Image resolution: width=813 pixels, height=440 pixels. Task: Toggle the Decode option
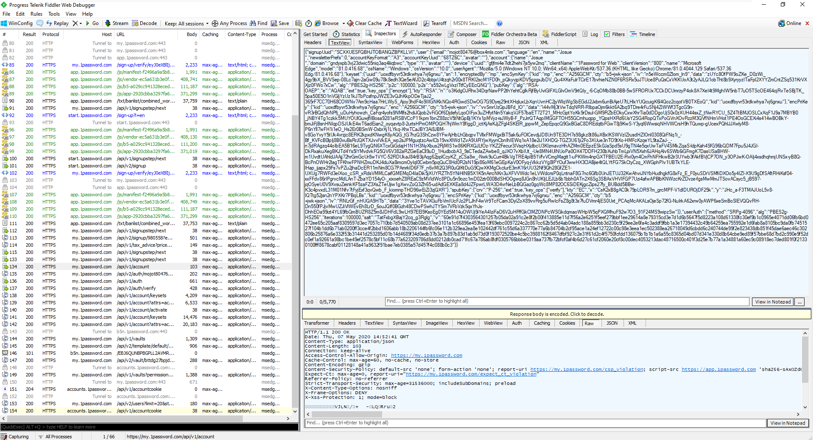144,23
